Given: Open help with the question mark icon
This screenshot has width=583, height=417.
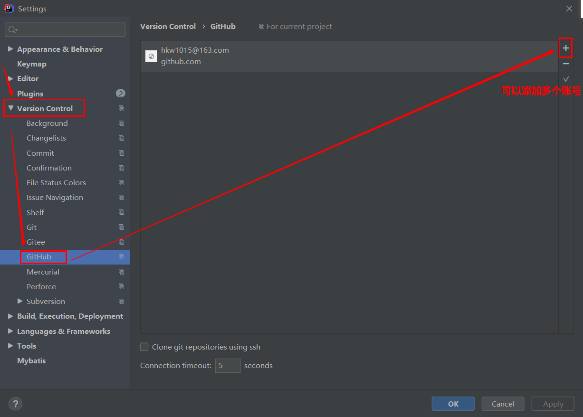Looking at the screenshot, I should pyautogui.click(x=16, y=404).
